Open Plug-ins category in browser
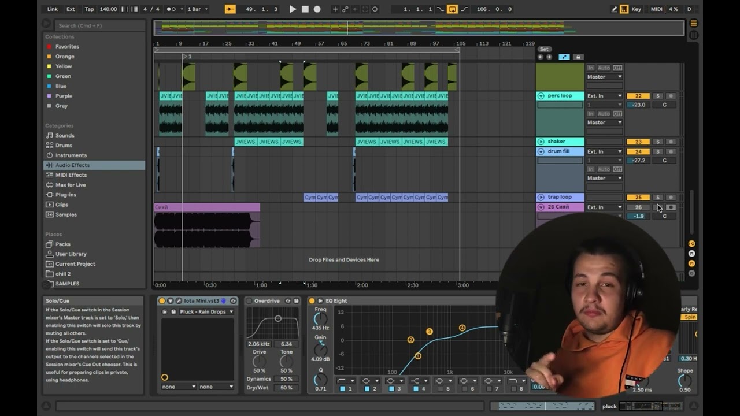This screenshot has height=416, width=740. pyautogui.click(x=66, y=195)
